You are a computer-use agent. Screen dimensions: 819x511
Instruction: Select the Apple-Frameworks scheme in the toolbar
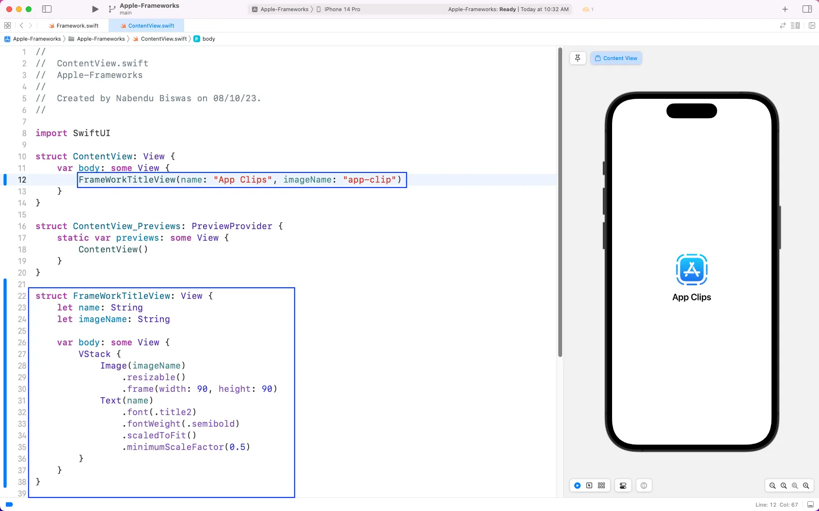pyautogui.click(x=281, y=9)
